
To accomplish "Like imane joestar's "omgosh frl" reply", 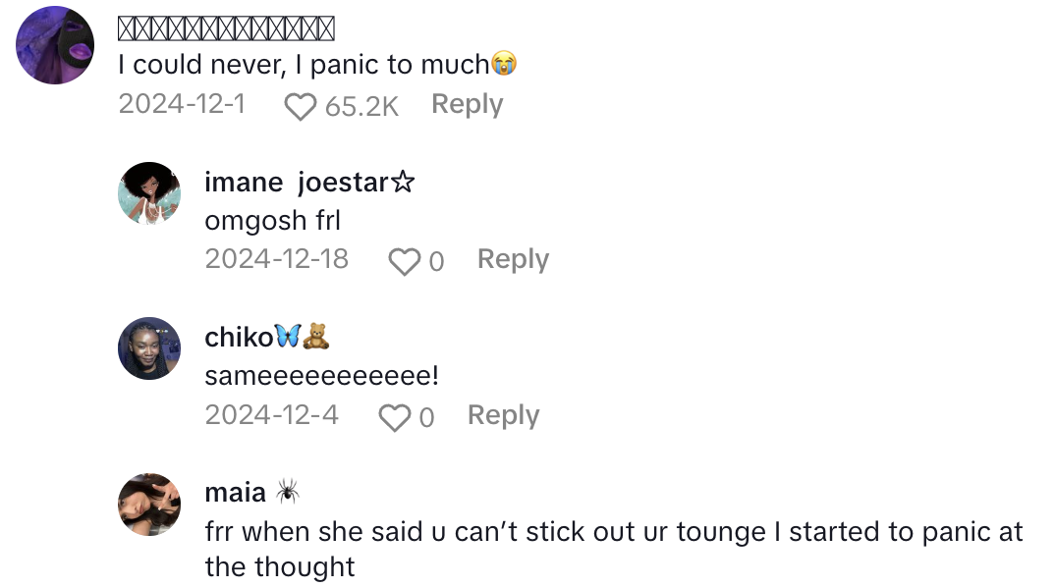I will pyautogui.click(x=404, y=261).
